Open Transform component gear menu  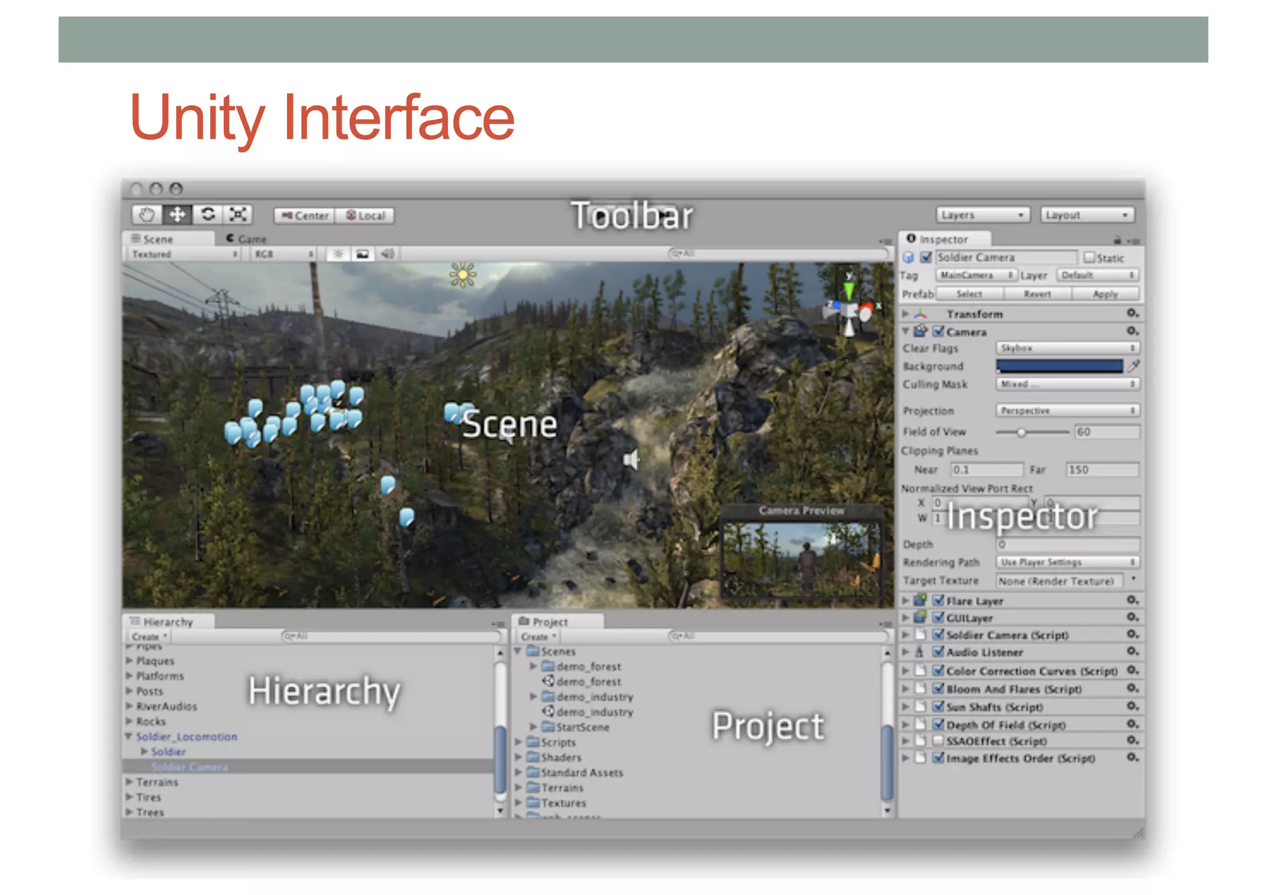pyautogui.click(x=1132, y=314)
